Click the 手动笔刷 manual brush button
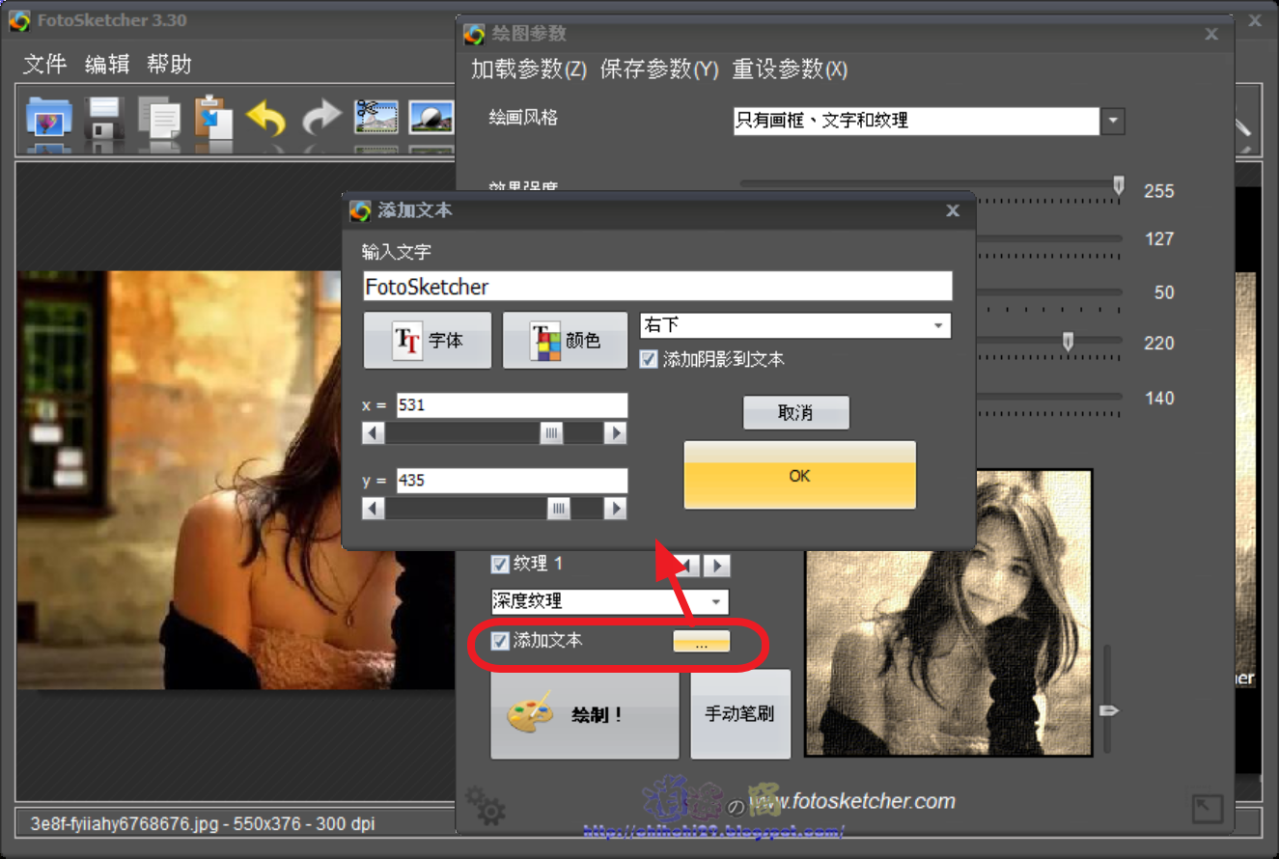 (x=740, y=714)
